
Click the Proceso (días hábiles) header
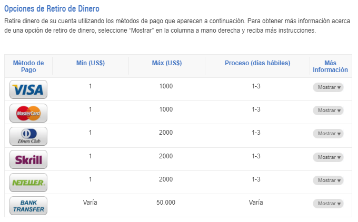(x=257, y=63)
